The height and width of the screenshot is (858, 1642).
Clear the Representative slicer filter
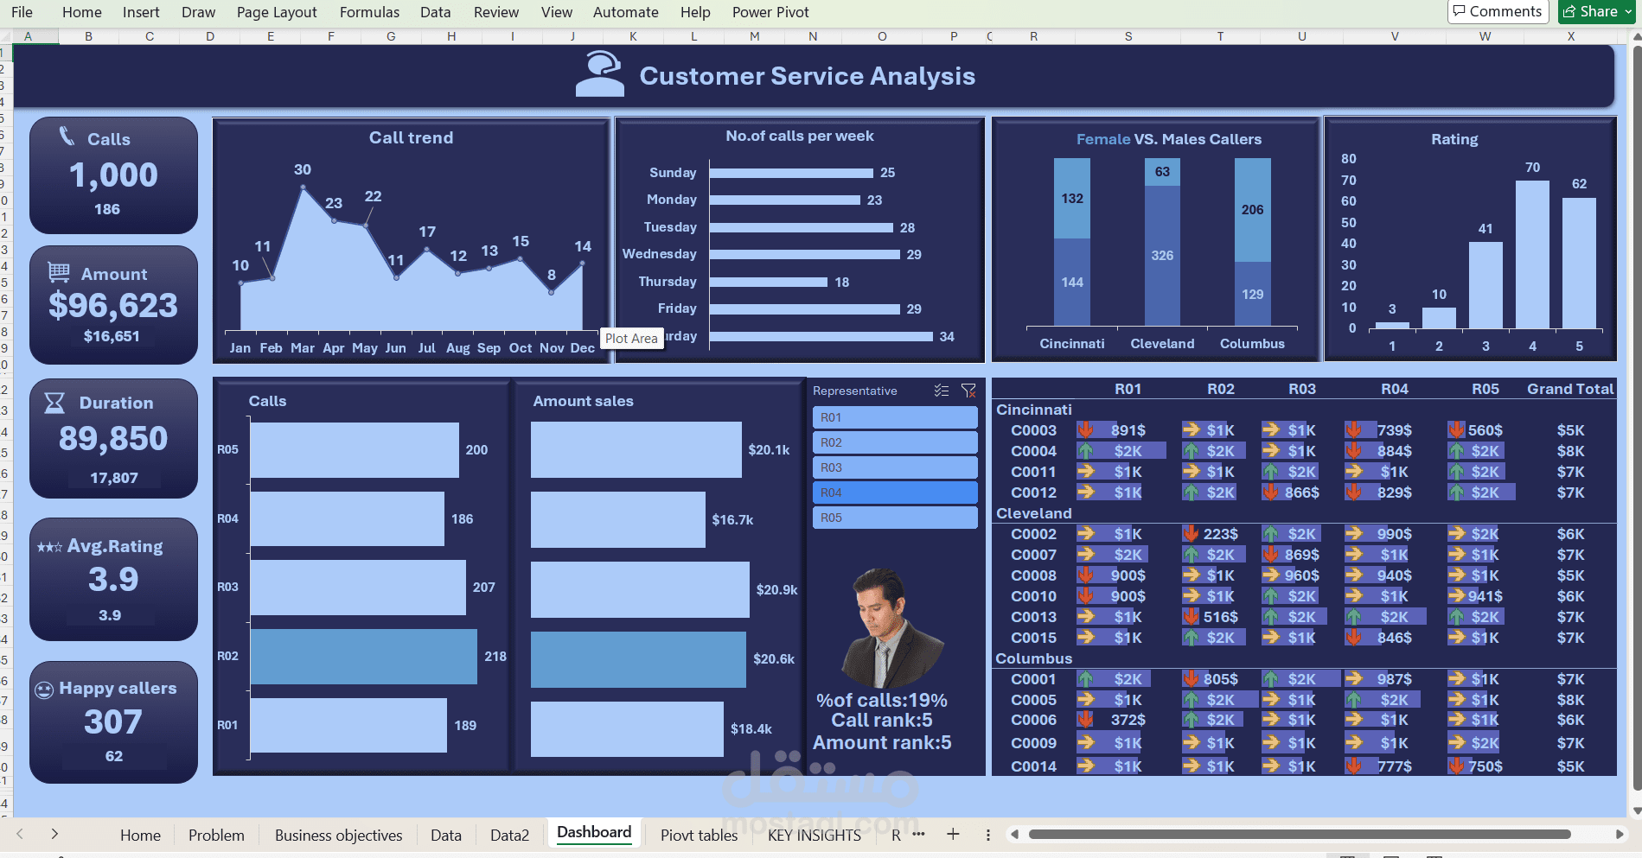968,391
